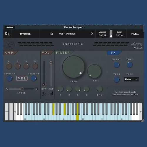Click the FX DELAY knob

[x=117, y=65]
